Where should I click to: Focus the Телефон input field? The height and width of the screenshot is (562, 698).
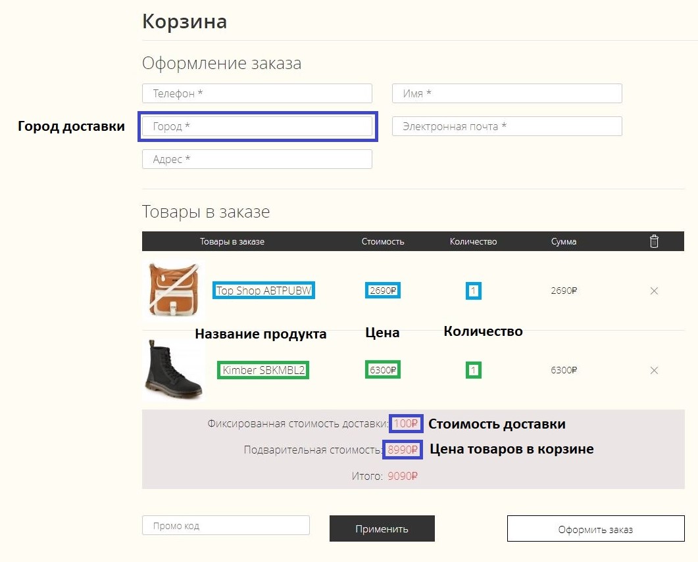tap(257, 93)
